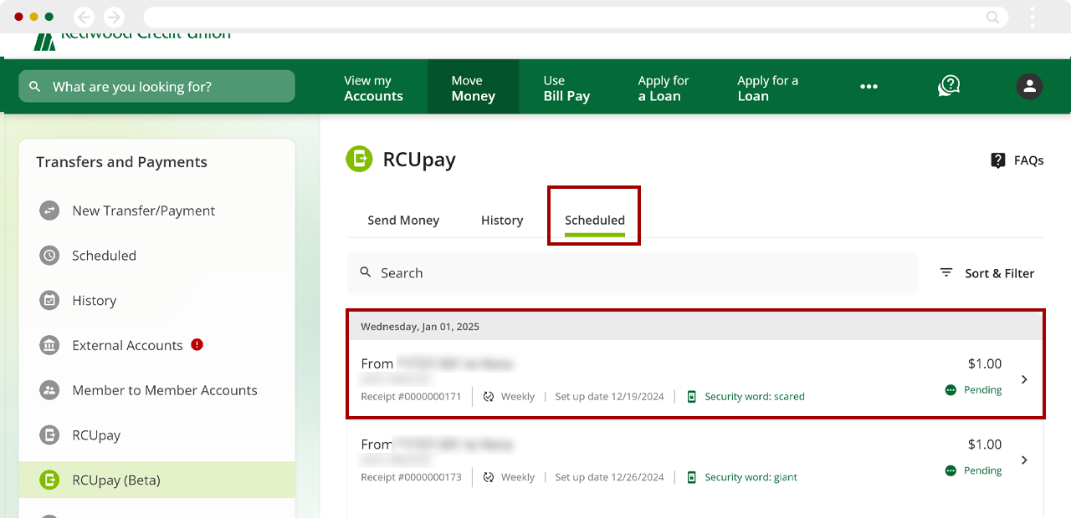
Task: Focus the 'What are you looking for?' search box
Action: [157, 86]
